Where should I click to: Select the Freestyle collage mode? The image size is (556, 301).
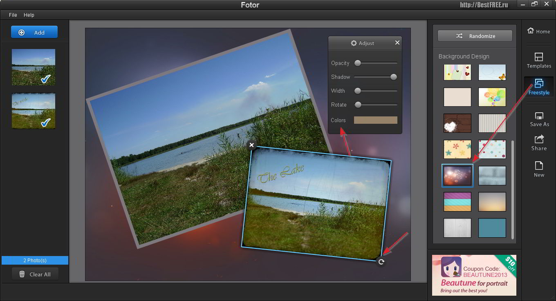[x=539, y=87]
